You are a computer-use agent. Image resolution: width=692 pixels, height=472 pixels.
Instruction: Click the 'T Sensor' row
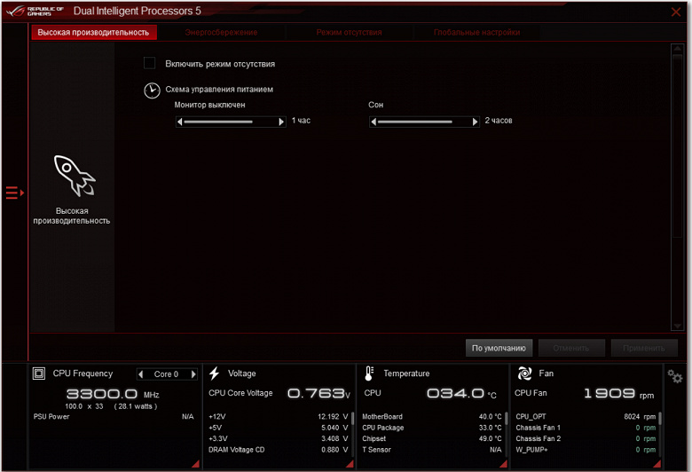tap(432, 450)
